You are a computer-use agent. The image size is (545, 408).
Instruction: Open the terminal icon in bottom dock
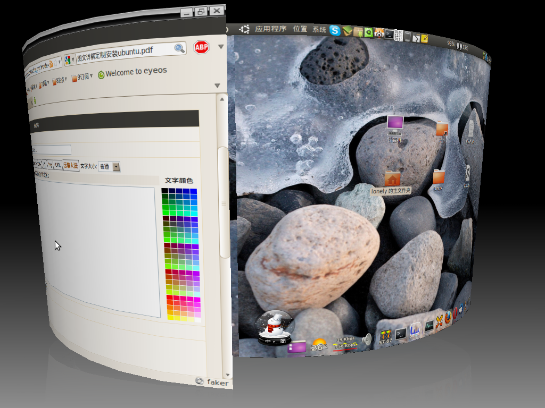click(400, 334)
